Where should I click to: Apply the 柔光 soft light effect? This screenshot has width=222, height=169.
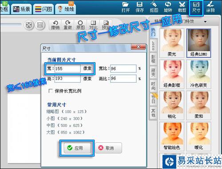pyautogui.click(x=172, y=43)
